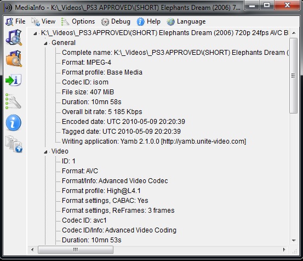Select the Writing application Yamb tree row

click(x=154, y=141)
